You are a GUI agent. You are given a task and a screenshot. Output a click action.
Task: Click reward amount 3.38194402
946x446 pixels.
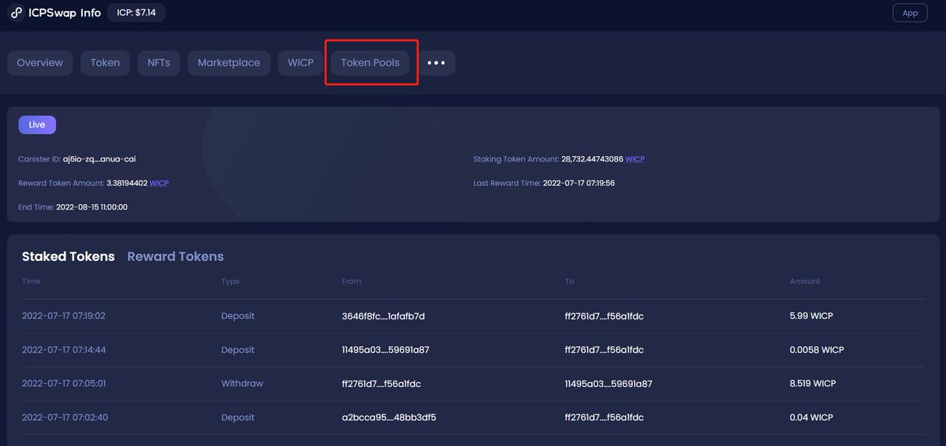[127, 183]
